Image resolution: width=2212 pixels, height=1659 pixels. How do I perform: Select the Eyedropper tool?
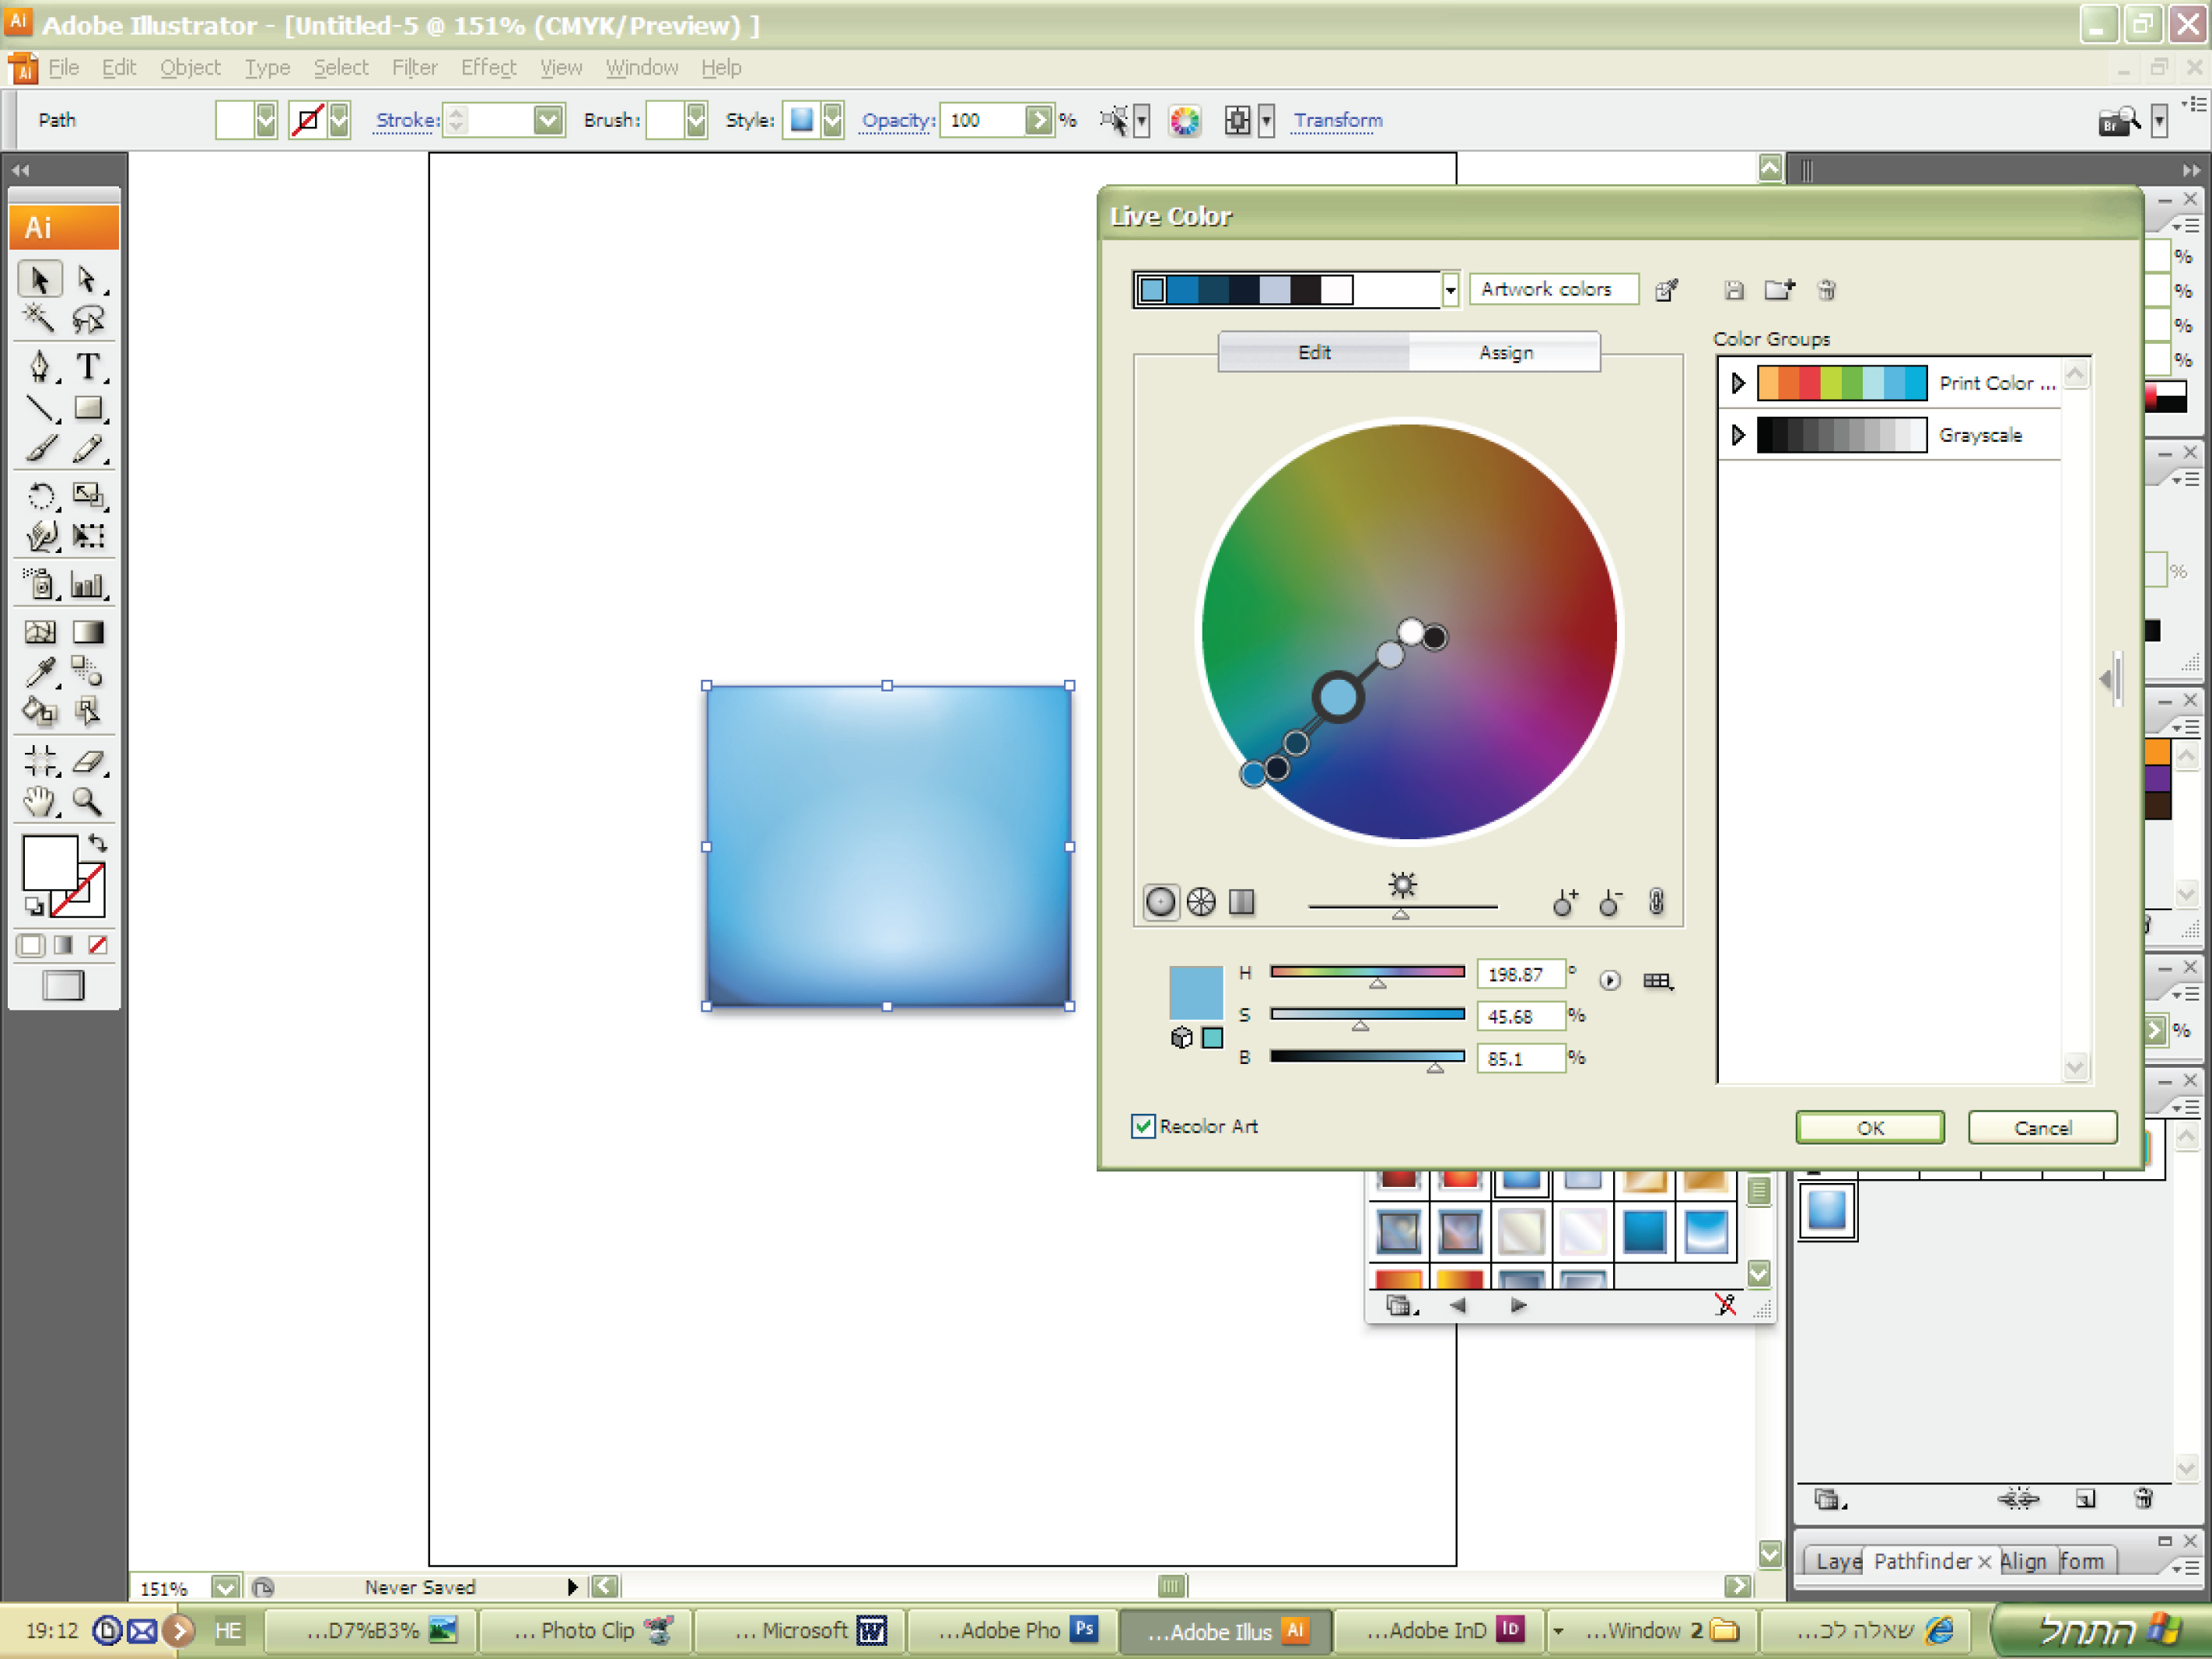click(x=39, y=672)
